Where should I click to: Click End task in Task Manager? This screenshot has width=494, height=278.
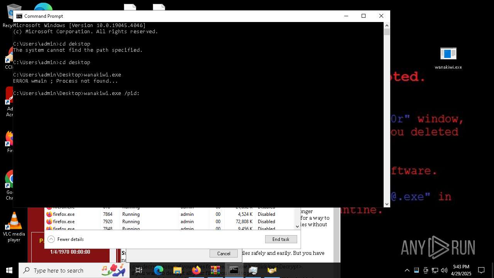coord(281,239)
